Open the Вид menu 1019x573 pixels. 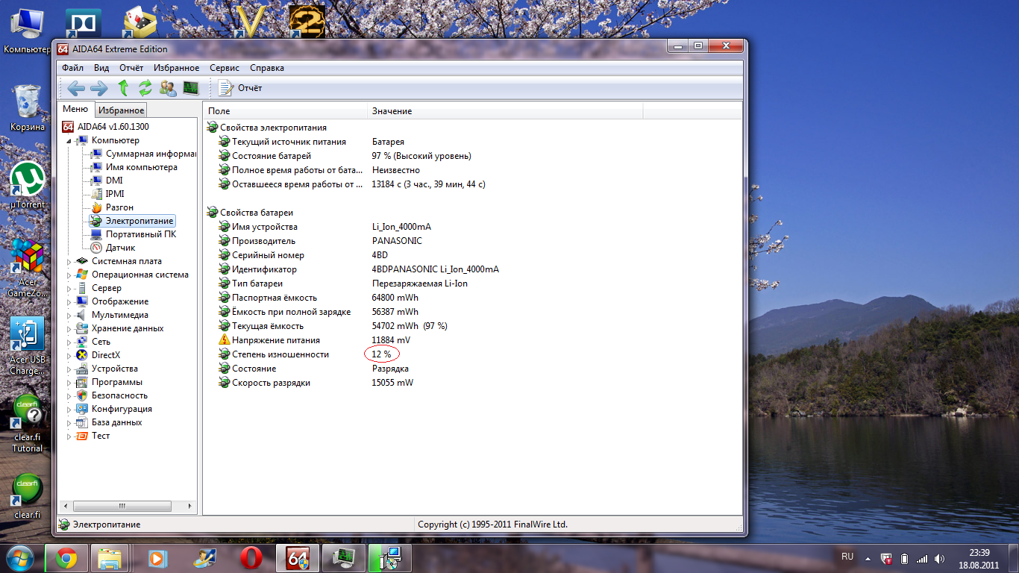pos(101,68)
